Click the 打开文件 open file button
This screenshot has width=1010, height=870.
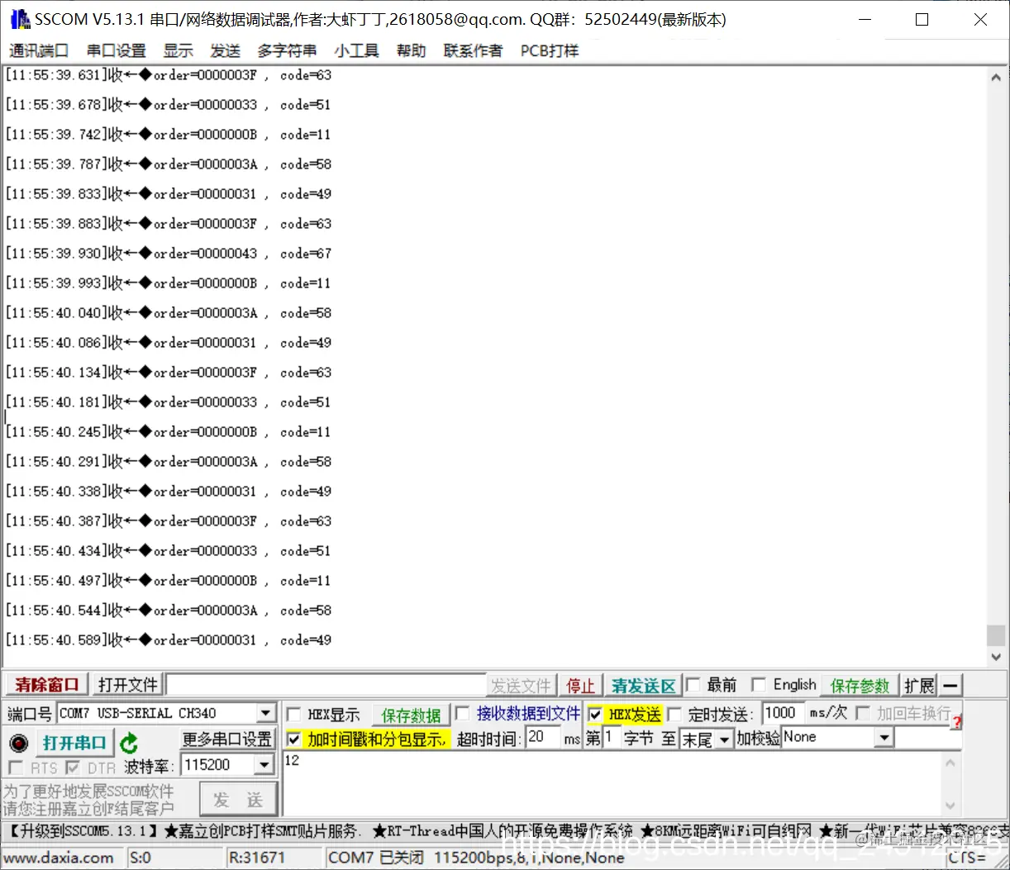point(127,685)
